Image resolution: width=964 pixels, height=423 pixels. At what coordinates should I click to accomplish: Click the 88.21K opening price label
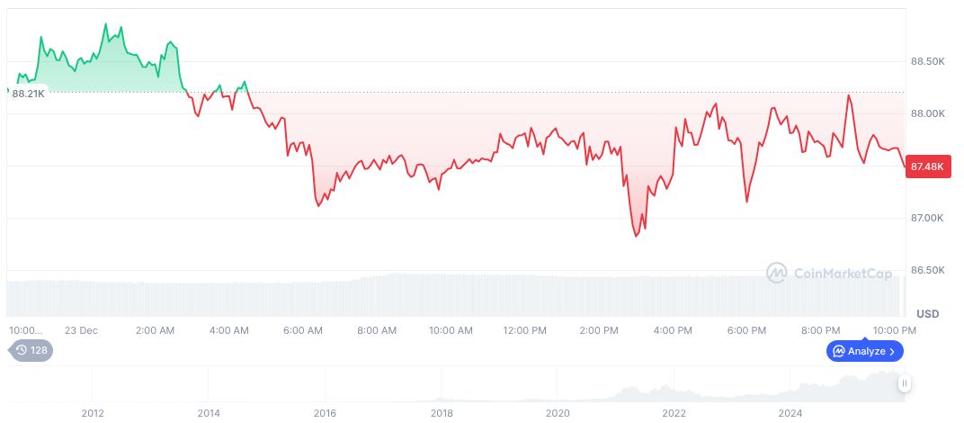[x=28, y=94]
